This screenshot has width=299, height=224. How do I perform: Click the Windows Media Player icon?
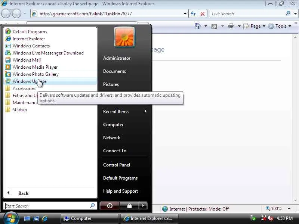8,67
